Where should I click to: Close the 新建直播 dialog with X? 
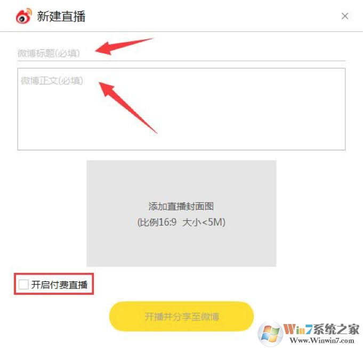tap(345, 16)
